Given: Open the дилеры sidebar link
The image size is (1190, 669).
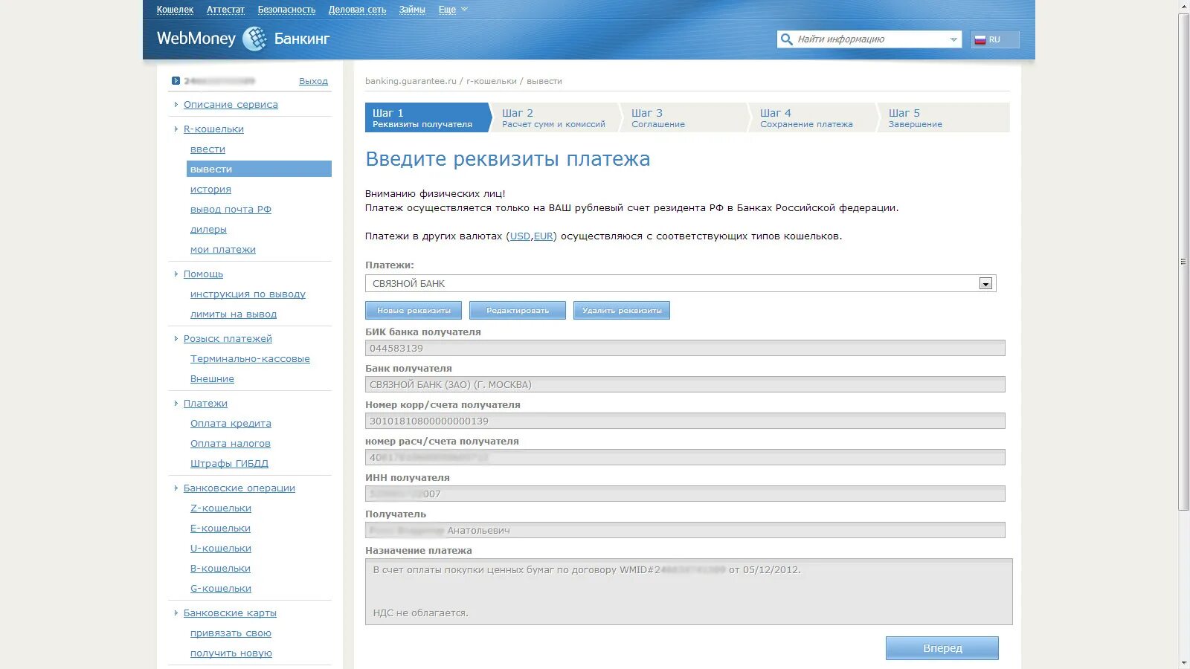Looking at the screenshot, I should (x=208, y=230).
